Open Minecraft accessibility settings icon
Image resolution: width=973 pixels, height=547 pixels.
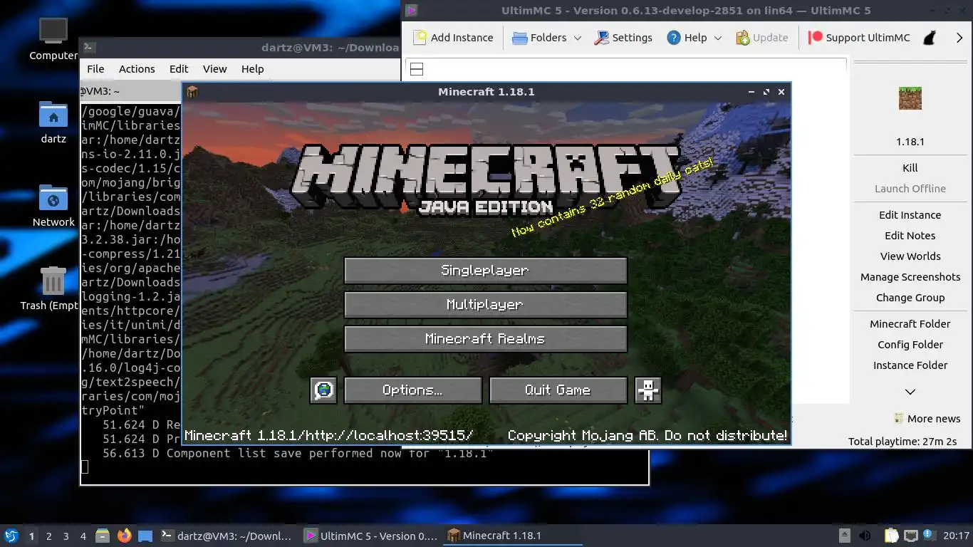coord(648,390)
